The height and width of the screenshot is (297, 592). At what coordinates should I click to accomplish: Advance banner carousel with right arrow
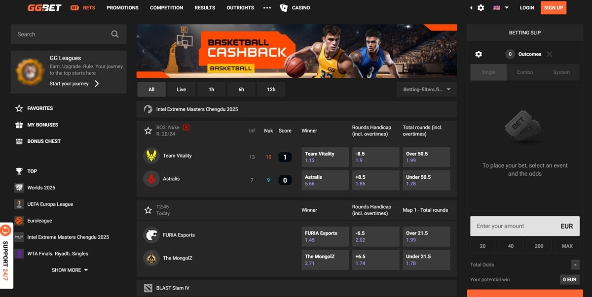(x=450, y=51)
